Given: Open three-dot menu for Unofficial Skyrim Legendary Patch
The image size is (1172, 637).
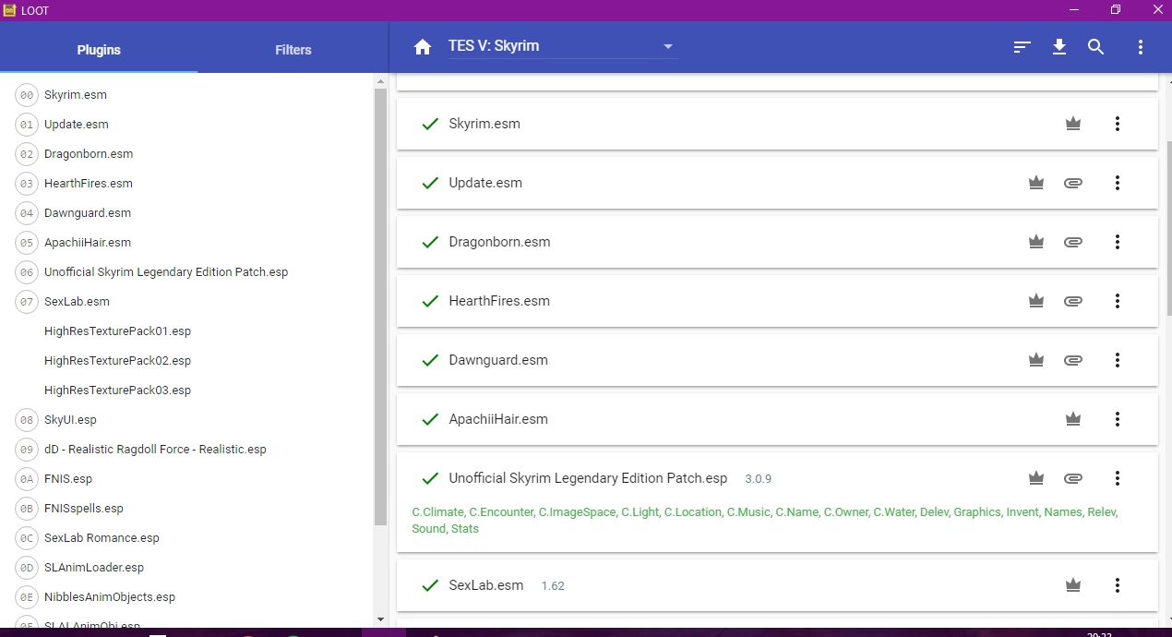Looking at the screenshot, I should [x=1118, y=478].
